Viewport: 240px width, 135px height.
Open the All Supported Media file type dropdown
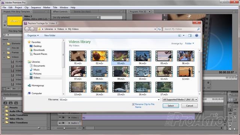[x=180, y=100]
